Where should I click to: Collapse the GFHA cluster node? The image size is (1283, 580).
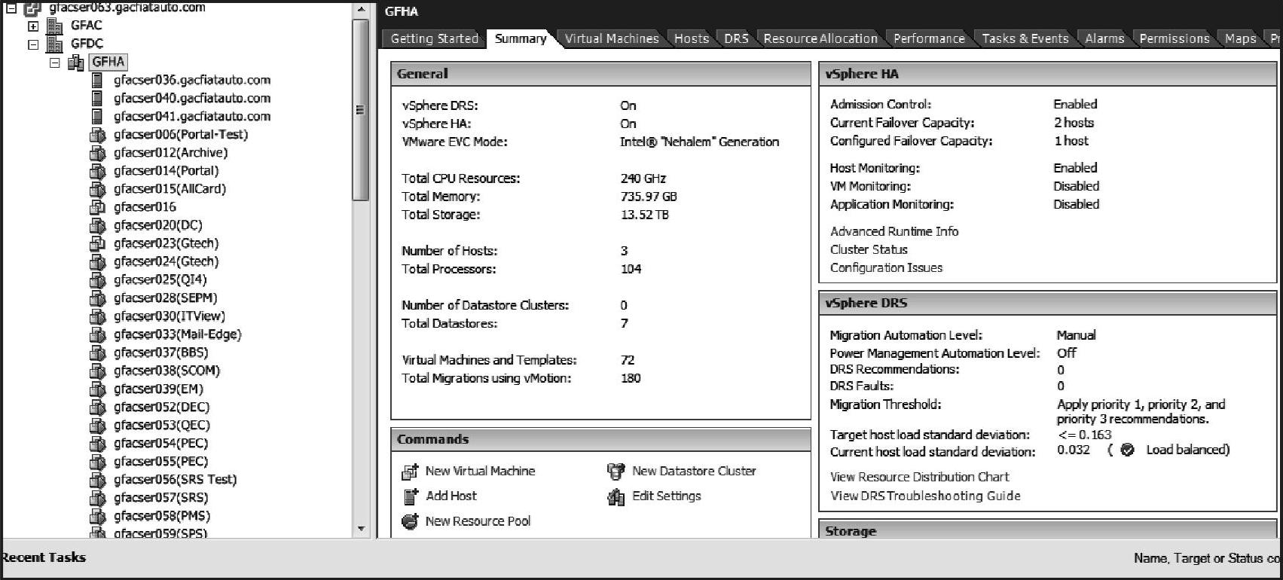point(54,63)
